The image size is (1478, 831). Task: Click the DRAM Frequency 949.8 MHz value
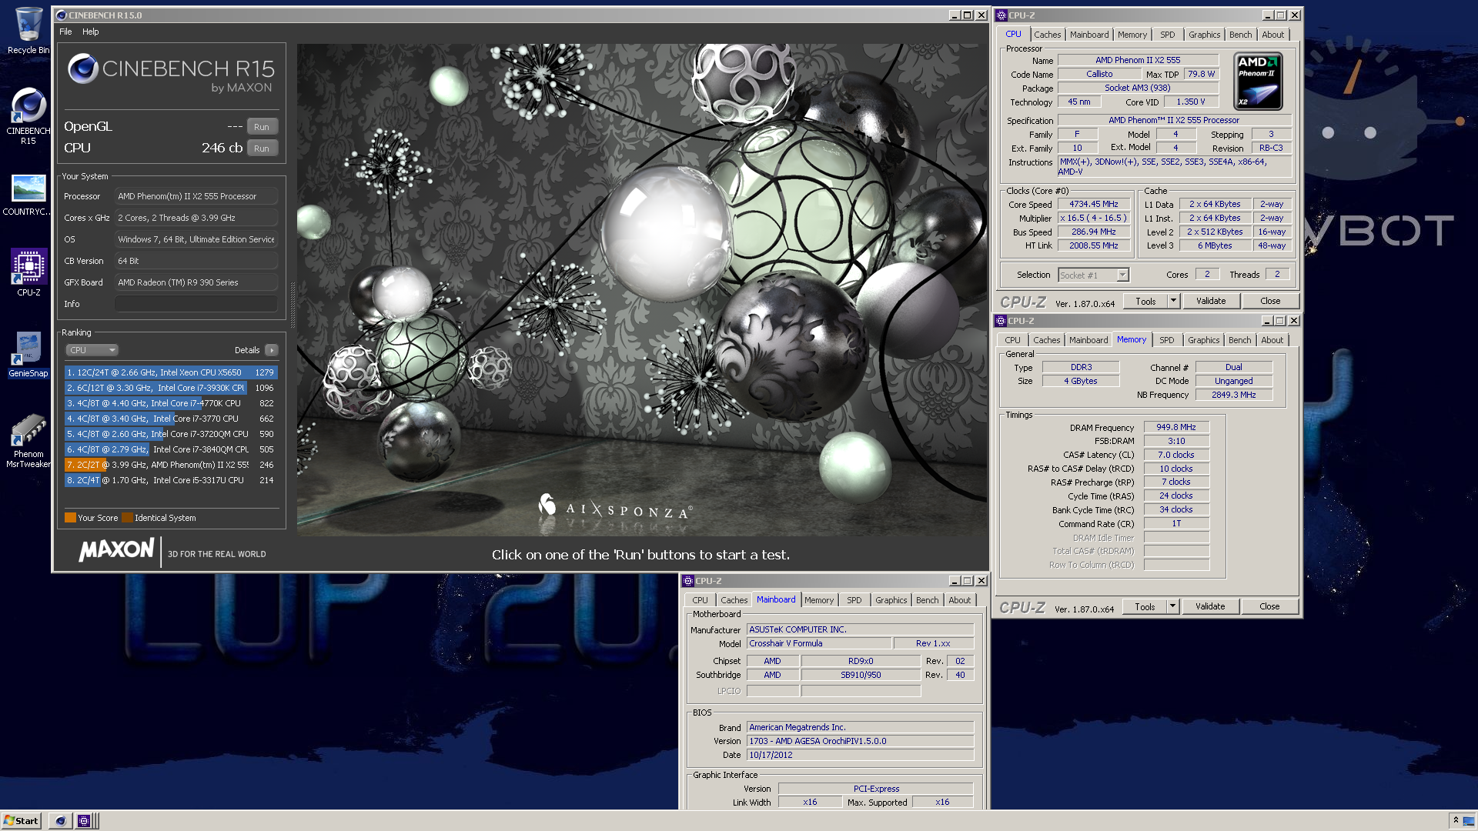1176,427
